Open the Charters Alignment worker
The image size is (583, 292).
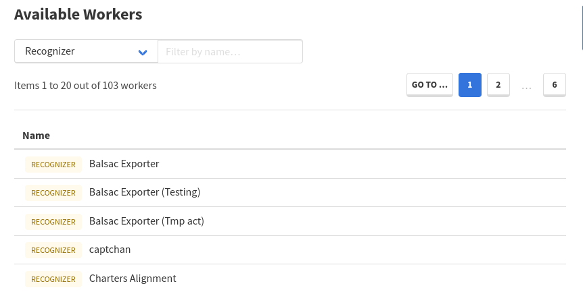(133, 279)
